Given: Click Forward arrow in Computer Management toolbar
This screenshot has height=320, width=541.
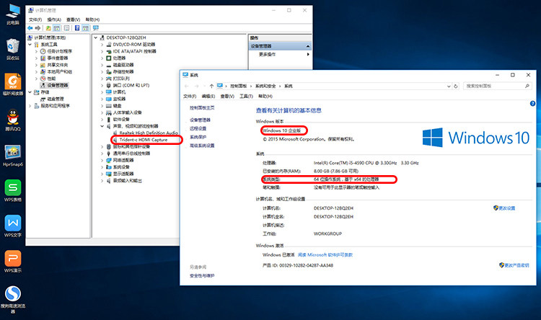Looking at the screenshot, I should coord(38,28).
